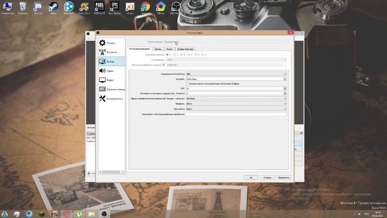Open the blue bubbles desktop shortcut
The height and width of the screenshot is (218, 387).
[68, 8]
